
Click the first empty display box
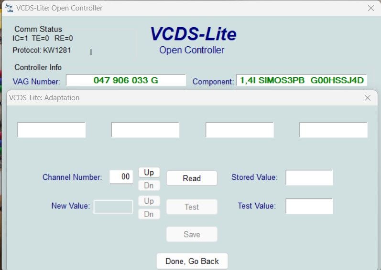[52, 130]
